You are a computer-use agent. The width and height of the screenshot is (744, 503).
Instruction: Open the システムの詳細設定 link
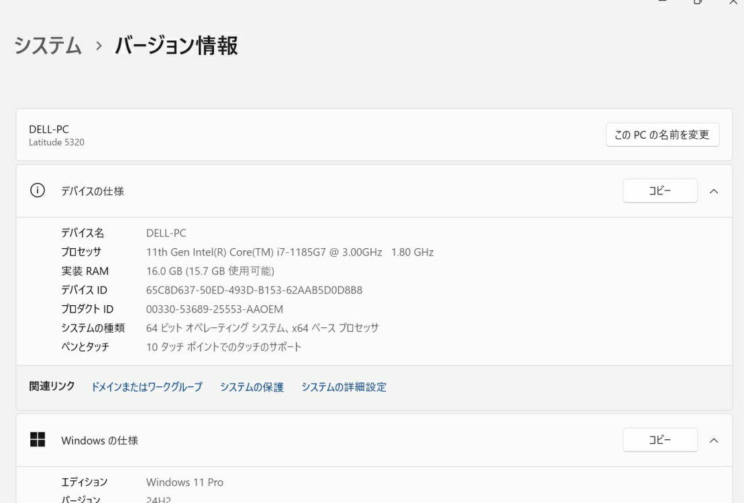pos(343,387)
